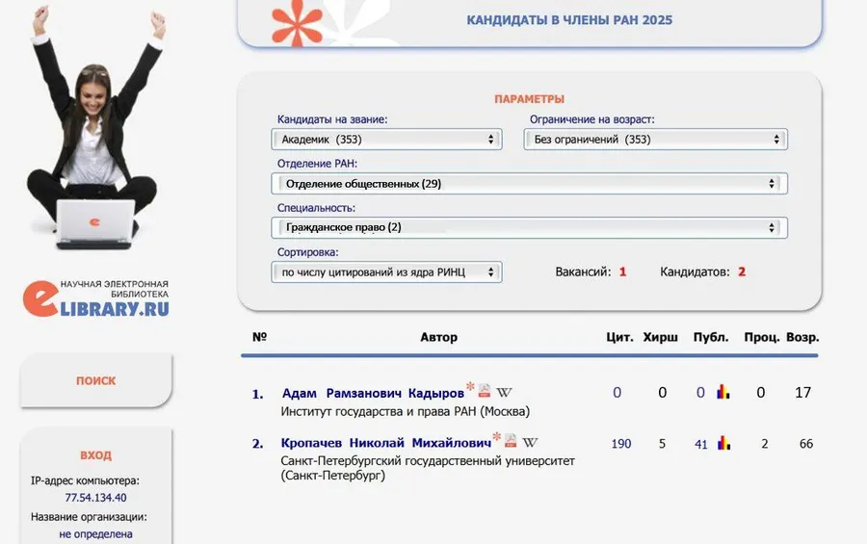Click age value 17 for Кадыров
The width and height of the screenshot is (867, 544).
pos(802,393)
